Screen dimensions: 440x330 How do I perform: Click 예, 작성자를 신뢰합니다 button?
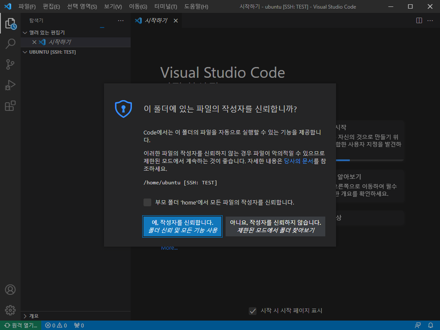tap(182, 226)
